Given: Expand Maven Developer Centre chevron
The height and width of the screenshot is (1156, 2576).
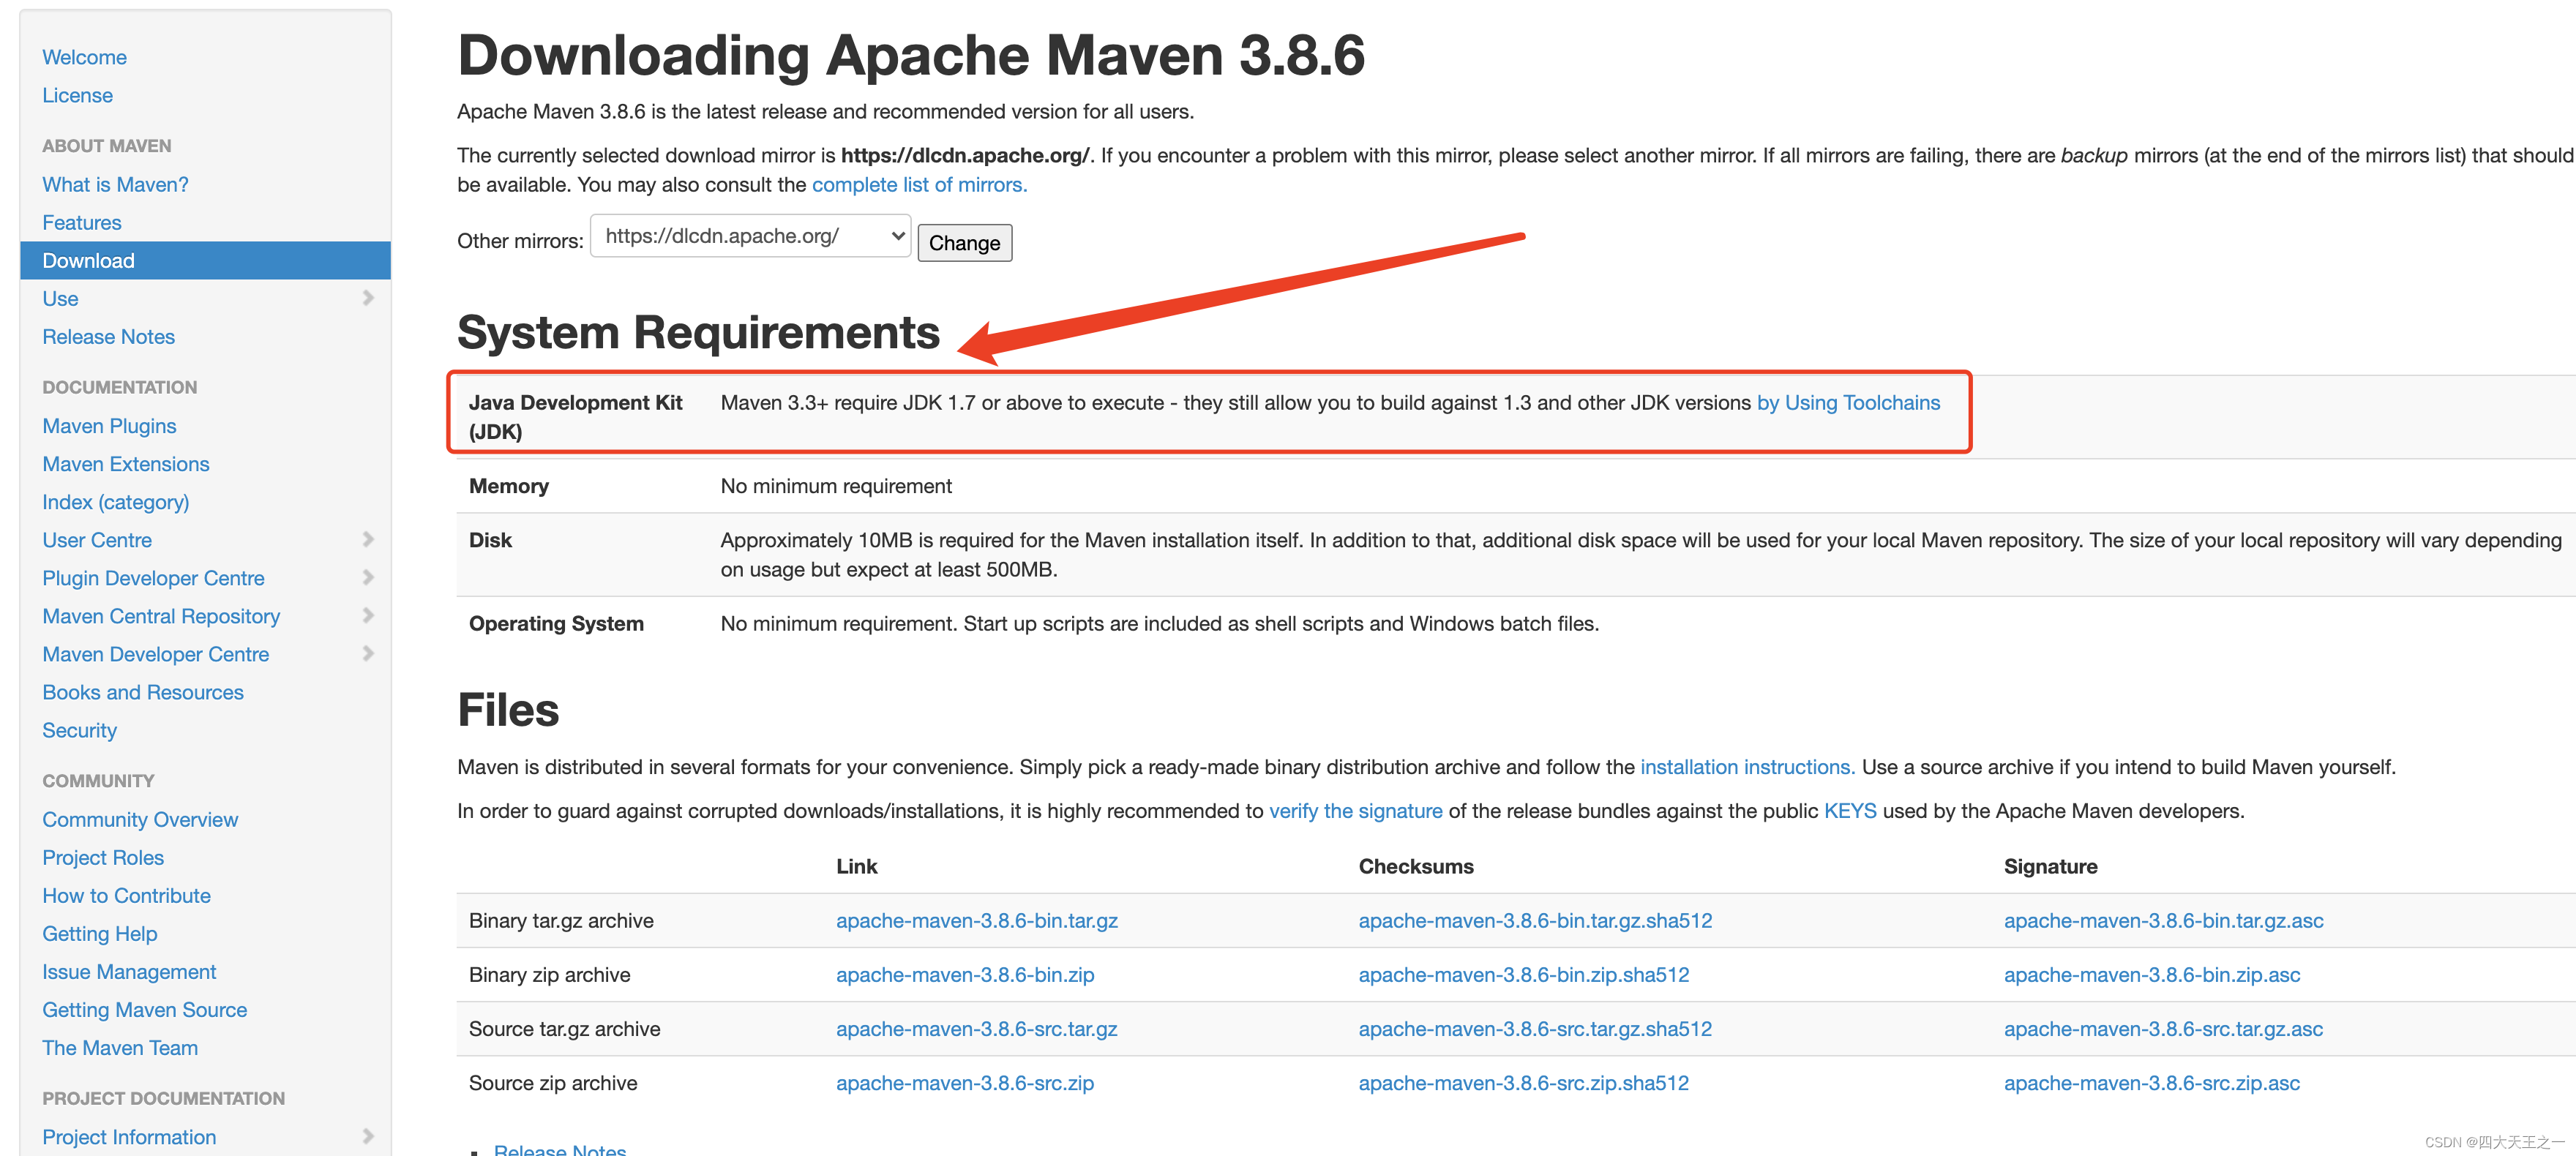Looking at the screenshot, I should pos(368,654).
